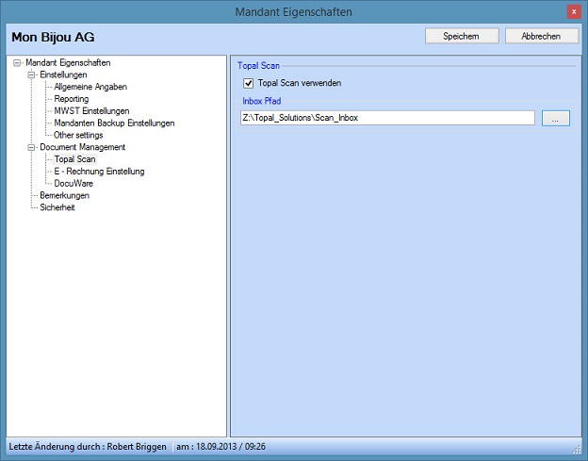Open E - Rechnung Einstellung entry
This screenshot has width=588, height=461.
[99, 172]
